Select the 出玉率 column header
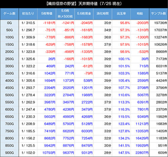The height and width of the screenshot is (157, 168). [x=121, y=13]
